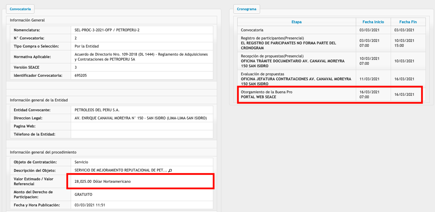The width and height of the screenshot is (435, 212).
Task: Click the Pagina Web label
Action: (25, 126)
